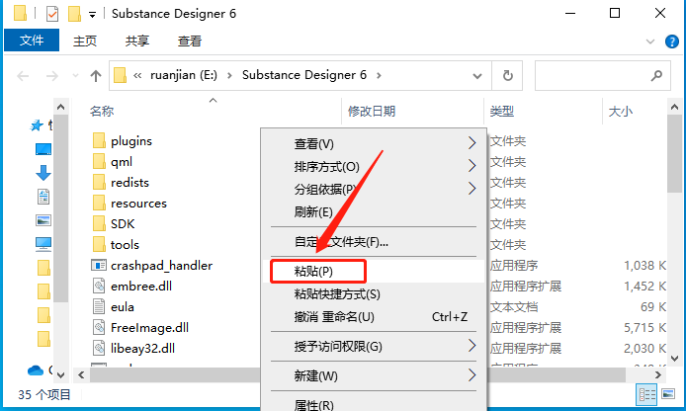
Task: Select the redists folder
Action: (129, 183)
